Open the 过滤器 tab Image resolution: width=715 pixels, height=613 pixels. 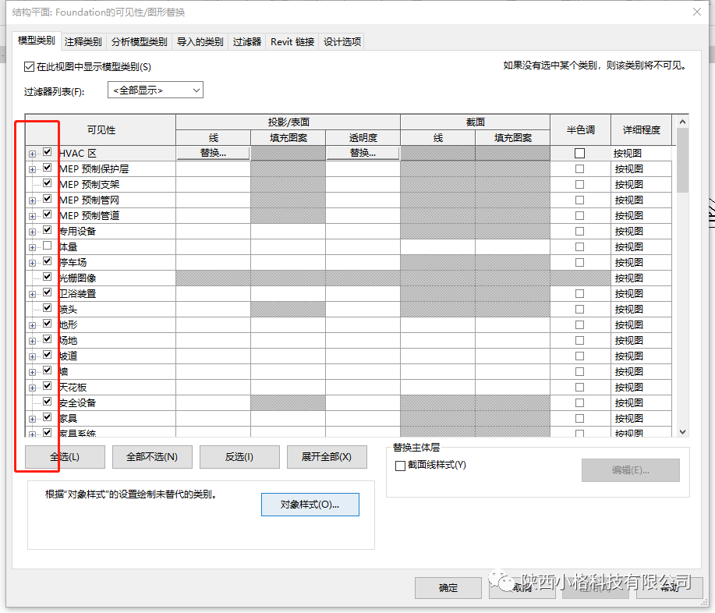click(x=246, y=41)
